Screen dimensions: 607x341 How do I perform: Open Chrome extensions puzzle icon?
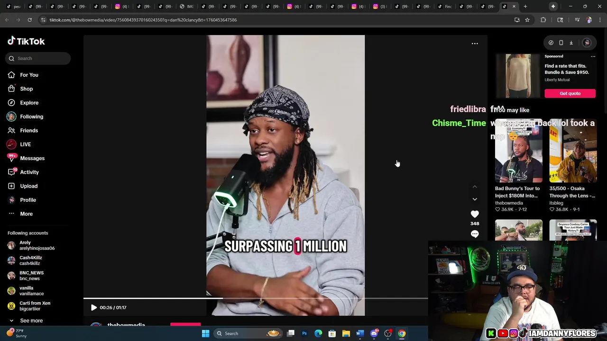[543, 20]
